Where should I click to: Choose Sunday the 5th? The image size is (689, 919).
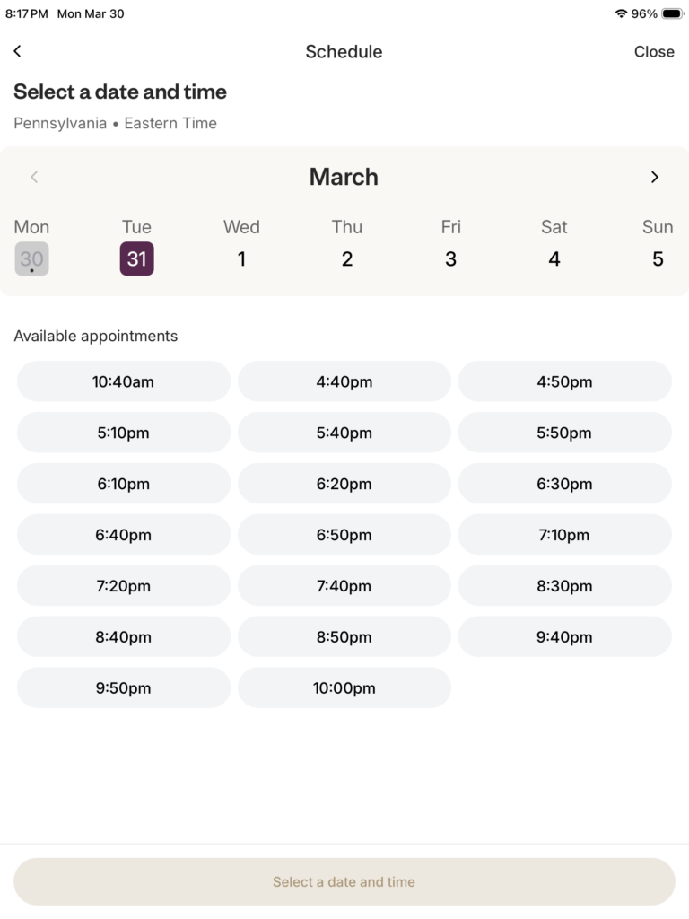pyautogui.click(x=658, y=258)
